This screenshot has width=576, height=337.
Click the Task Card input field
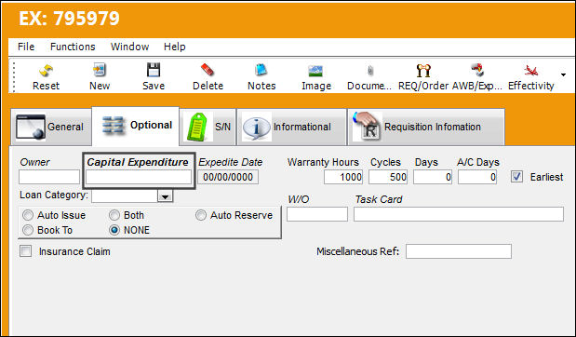click(459, 214)
